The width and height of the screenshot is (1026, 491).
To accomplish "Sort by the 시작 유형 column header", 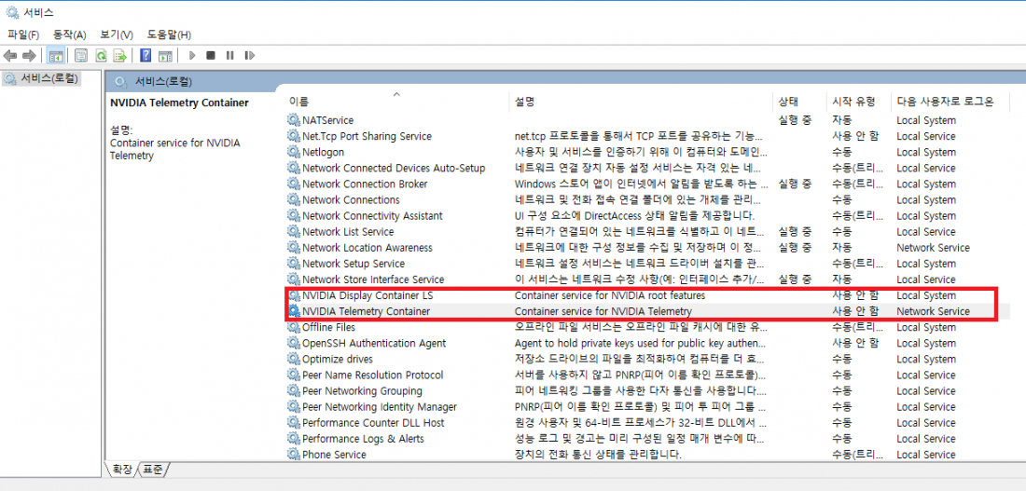I will (x=858, y=102).
